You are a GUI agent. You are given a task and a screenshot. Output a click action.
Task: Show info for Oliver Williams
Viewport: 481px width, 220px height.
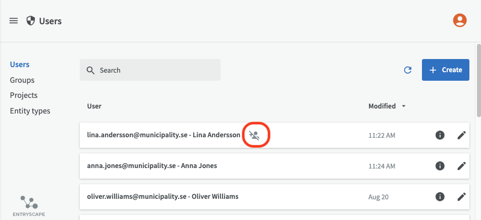coord(440,196)
